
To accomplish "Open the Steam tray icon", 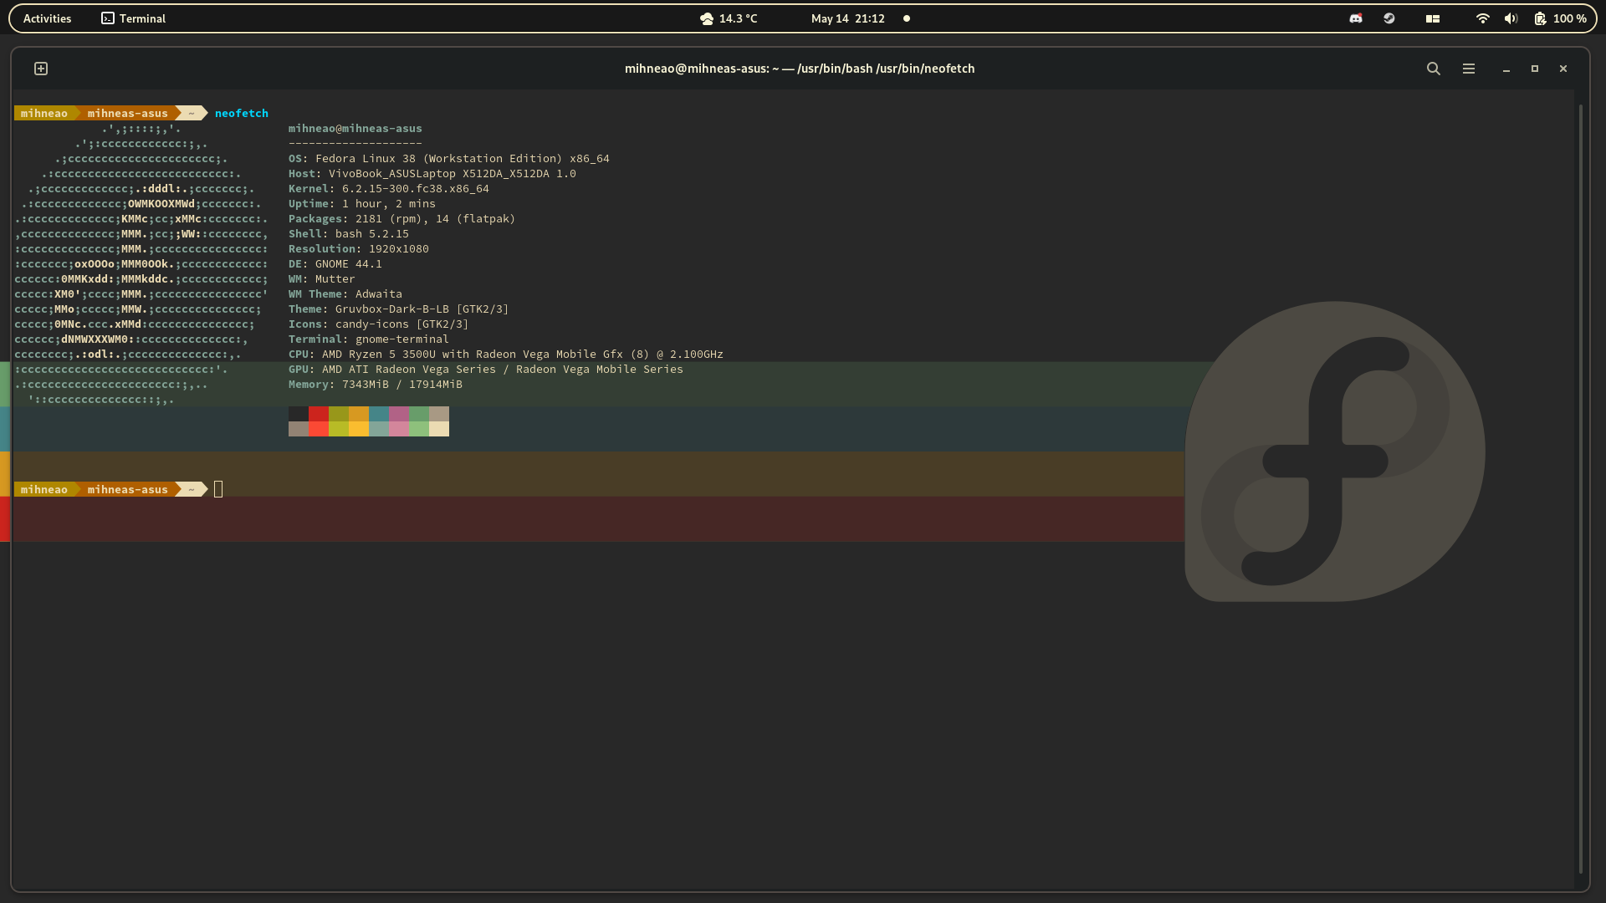I will (1389, 18).
